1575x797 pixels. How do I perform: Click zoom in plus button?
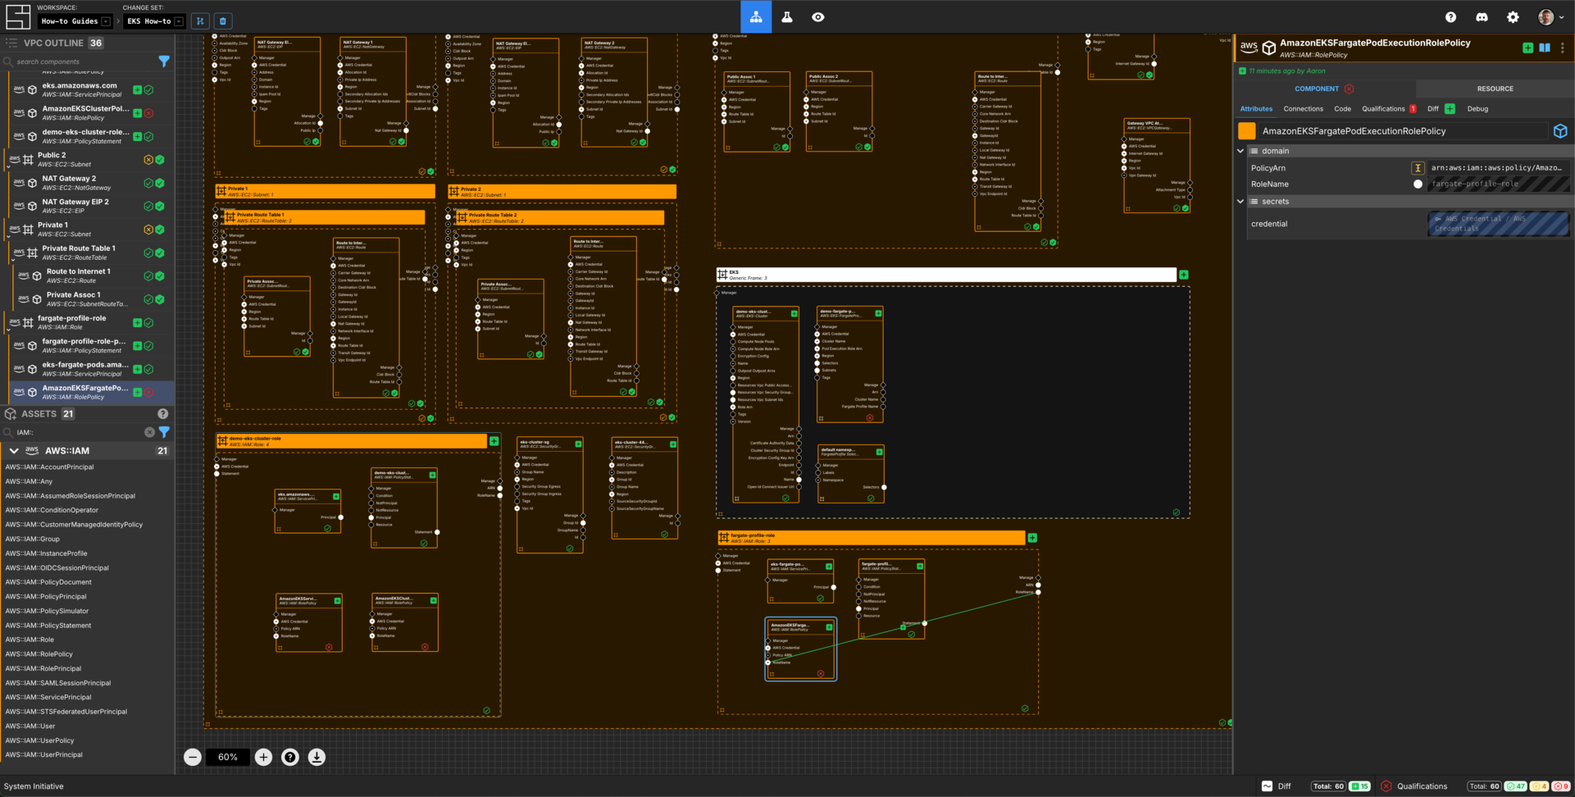[x=263, y=757]
